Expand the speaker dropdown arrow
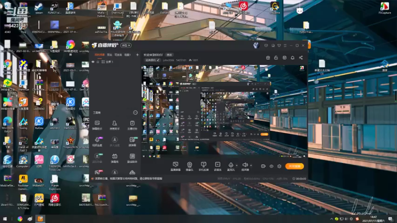The width and height of the screenshot is (397, 223). (x=251, y=166)
